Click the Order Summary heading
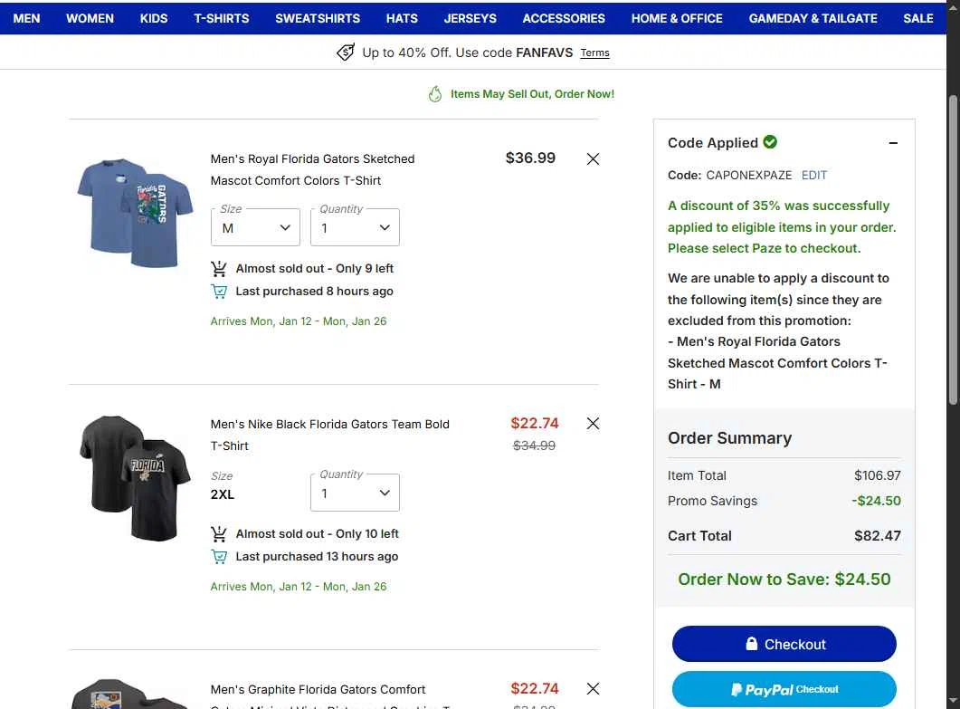 [730, 438]
